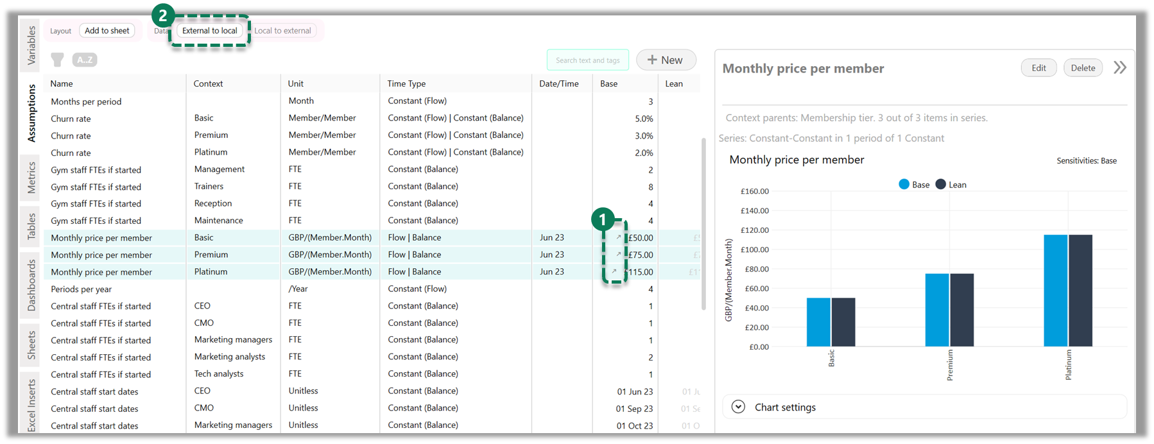Click the New assumption button
Viewport: 1154px width, 444px height.
pos(666,60)
